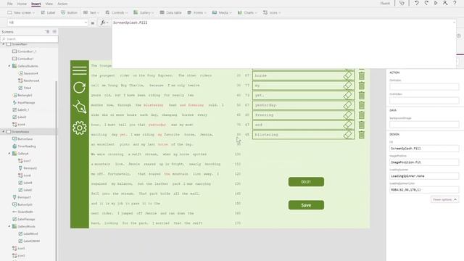
Task: Click the App checker stethoscope icon
Action: [402, 3]
